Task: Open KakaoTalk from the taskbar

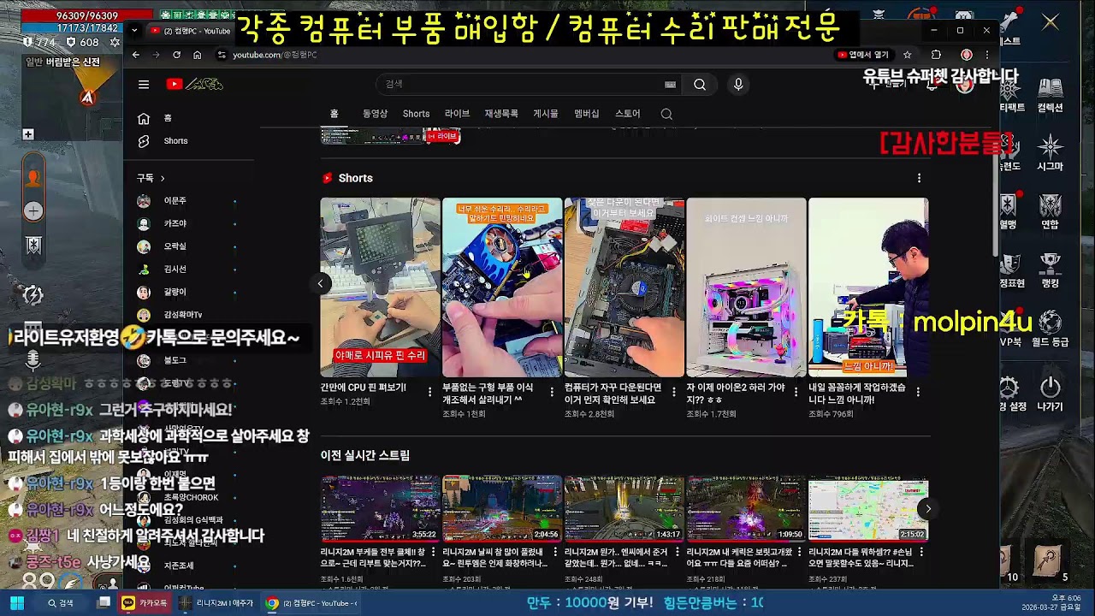Action: (x=144, y=603)
